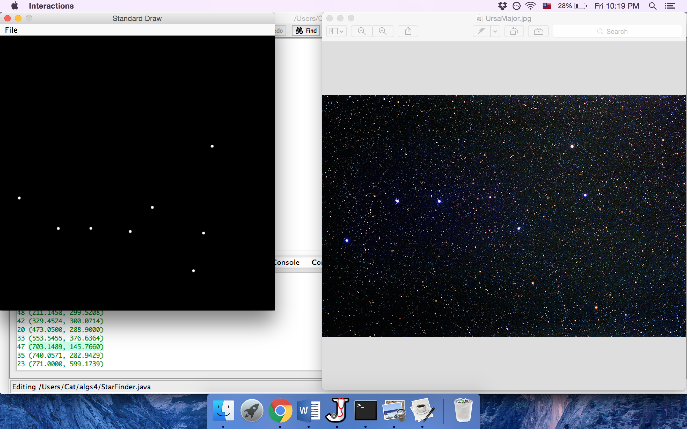Viewport: 687px width, 429px height.
Task: Open the File menu in Standard Draw
Action: point(11,30)
